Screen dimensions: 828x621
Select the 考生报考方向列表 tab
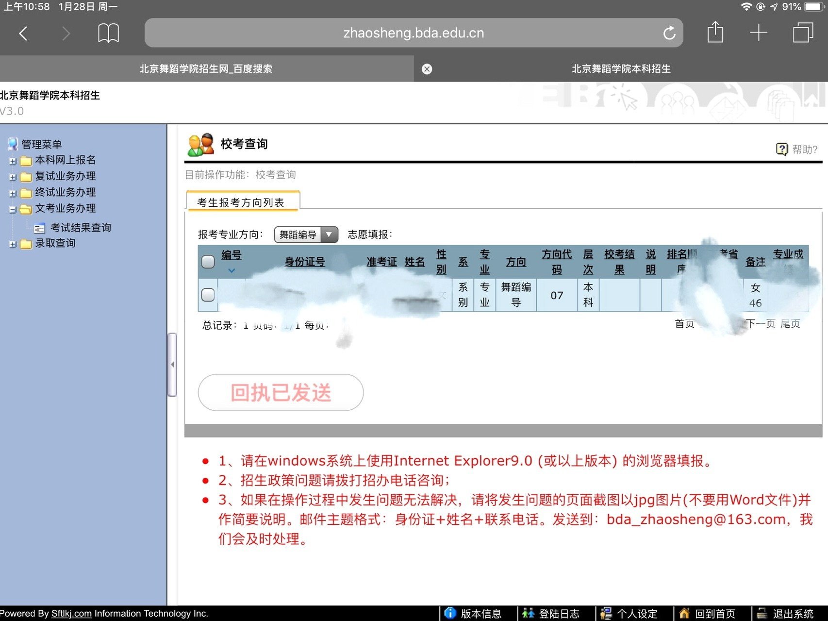pyautogui.click(x=243, y=202)
